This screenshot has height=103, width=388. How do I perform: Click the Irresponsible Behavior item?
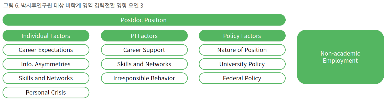144,78
